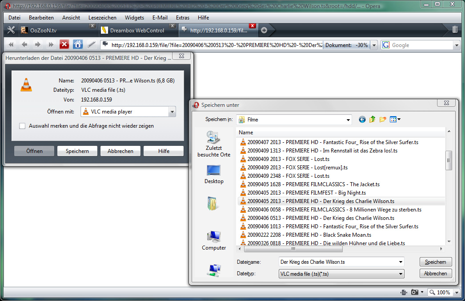Open a new tab with the plus button
465x301 pixels.
[x=264, y=30]
